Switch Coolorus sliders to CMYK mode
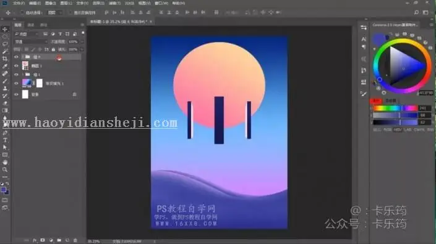436x244 pixels. [x=419, y=129]
